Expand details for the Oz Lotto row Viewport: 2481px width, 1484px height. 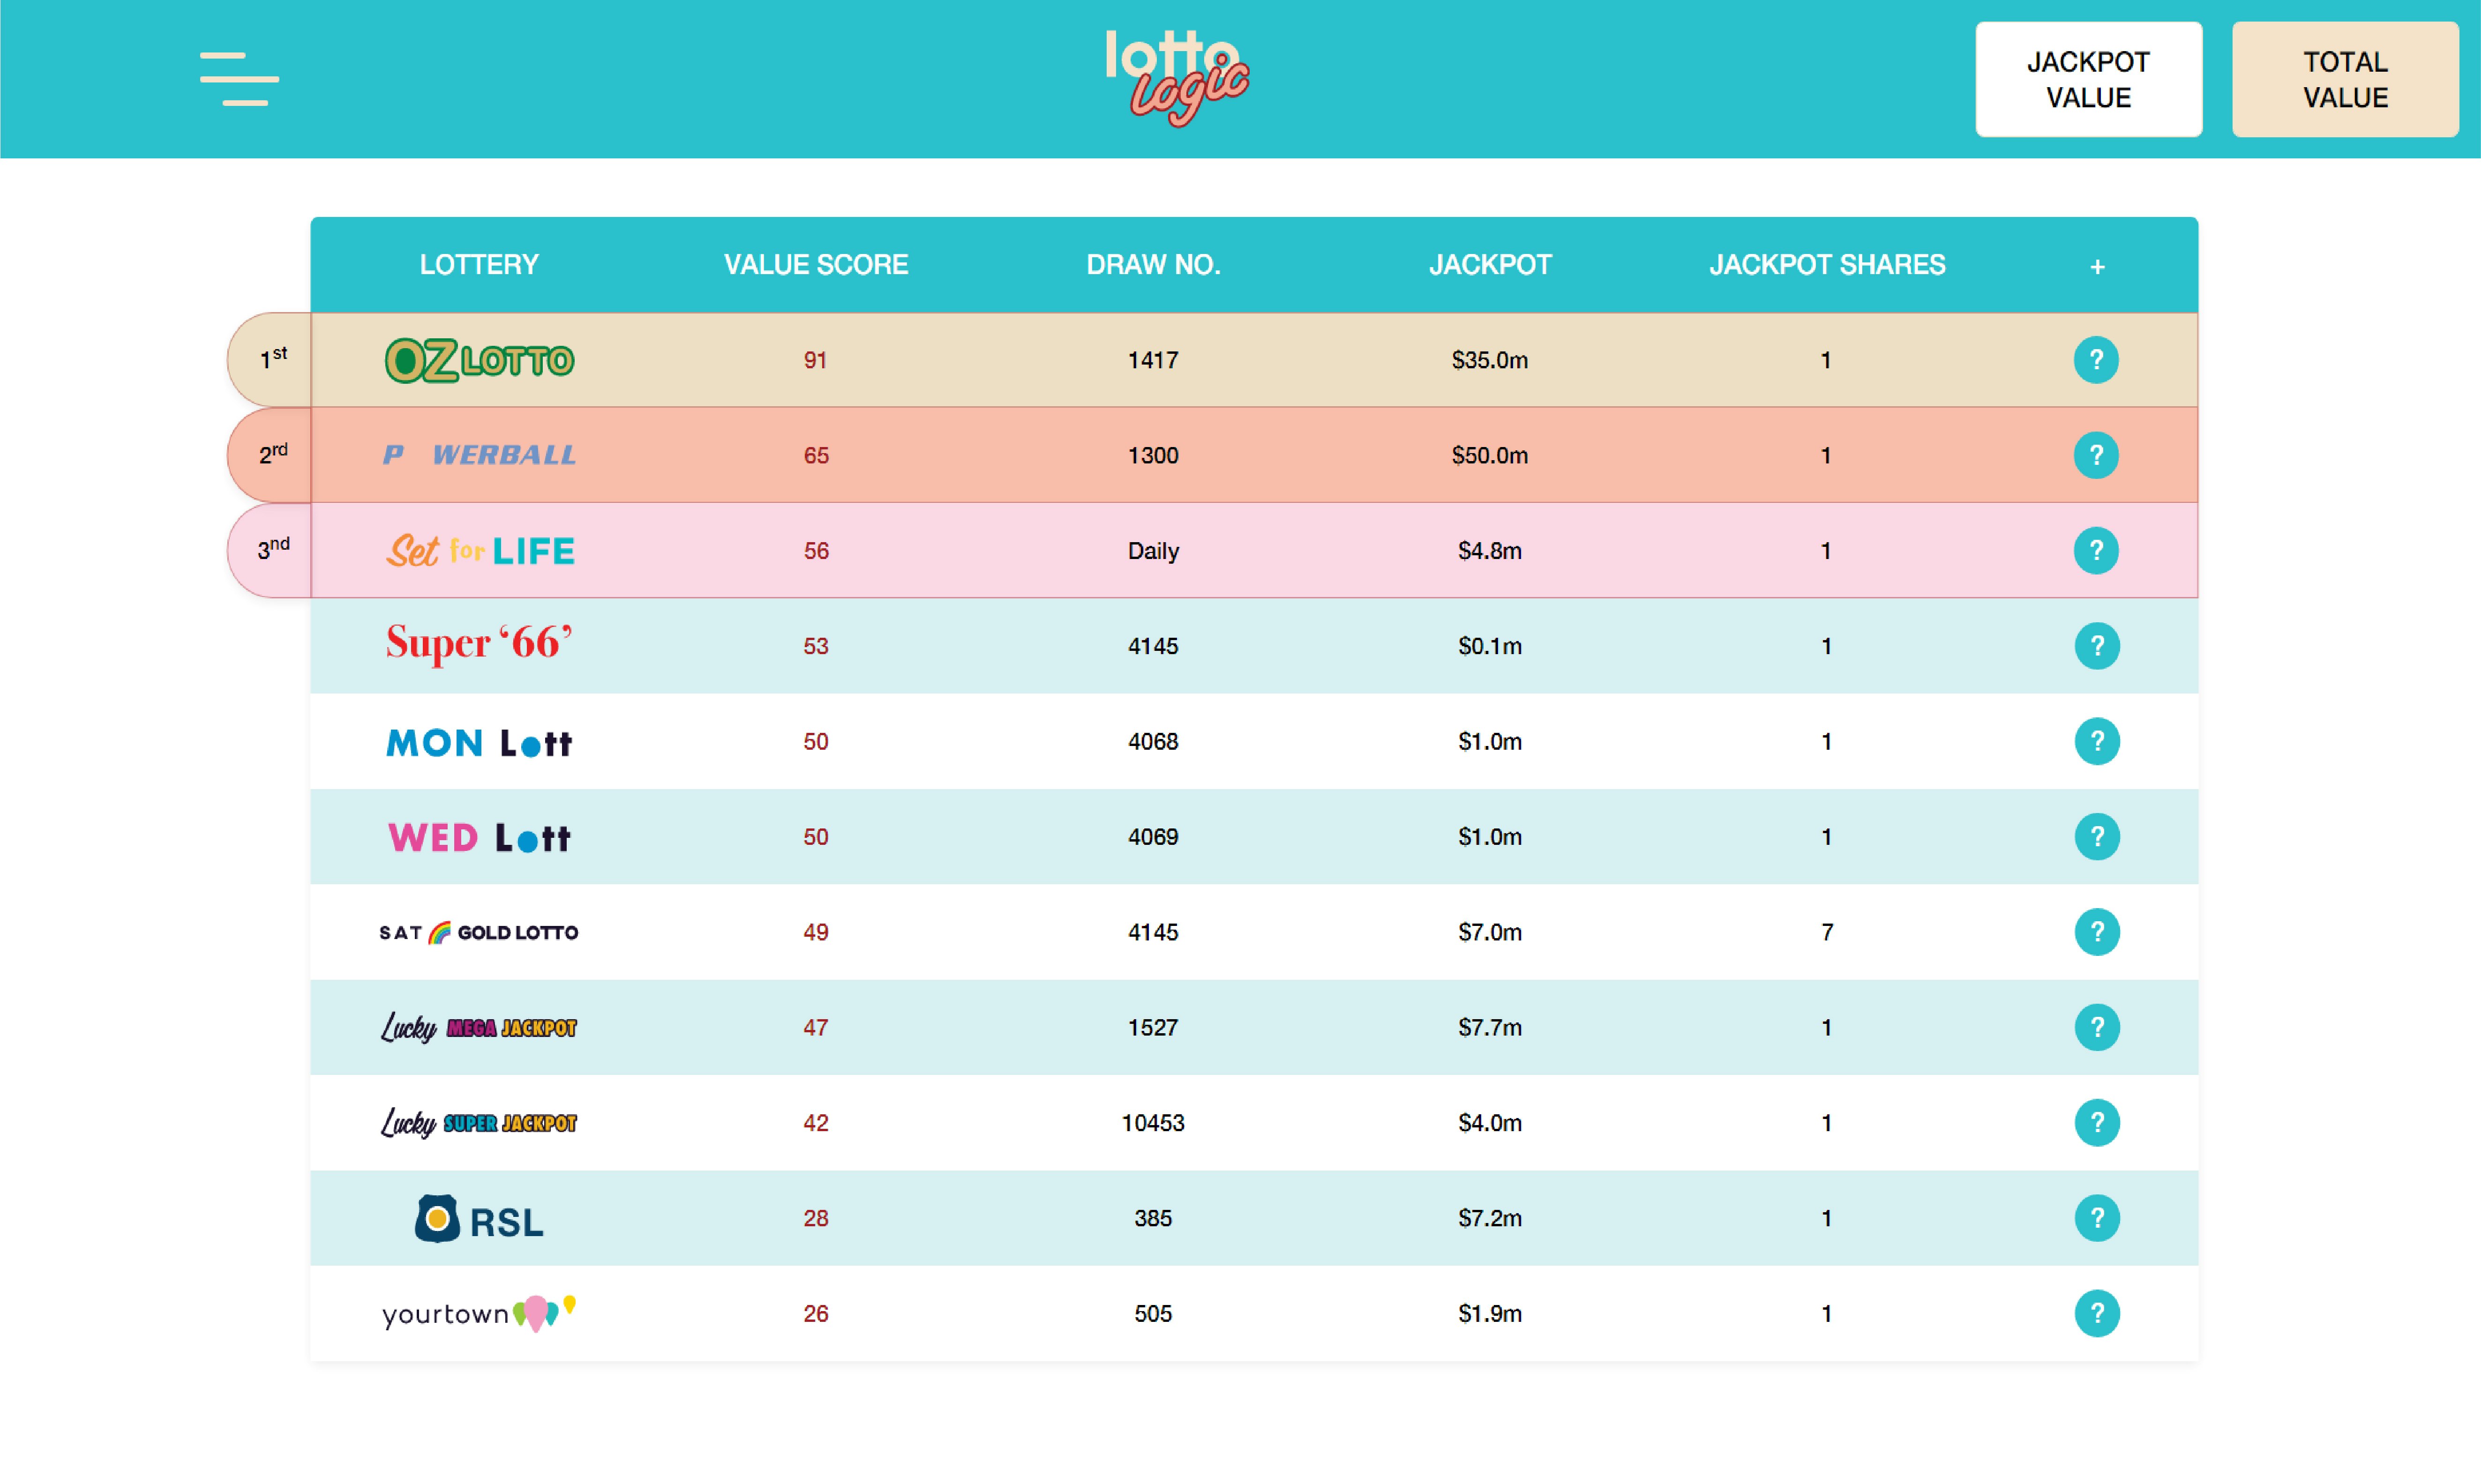click(x=2097, y=360)
